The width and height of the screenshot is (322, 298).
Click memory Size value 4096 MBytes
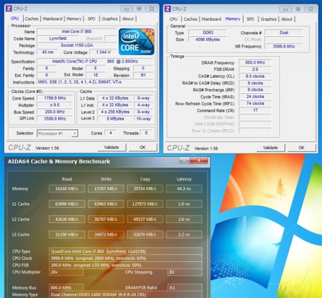(x=208, y=39)
